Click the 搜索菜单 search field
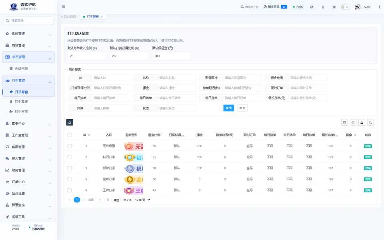 (28, 20)
